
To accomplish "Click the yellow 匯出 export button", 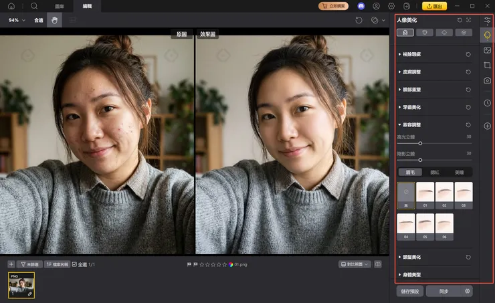I will pyautogui.click(x=434, y=6).
